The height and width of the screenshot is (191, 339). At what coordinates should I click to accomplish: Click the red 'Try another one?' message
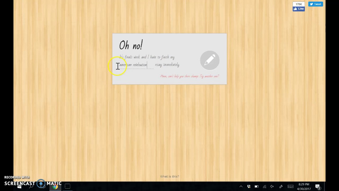point(190,76)
